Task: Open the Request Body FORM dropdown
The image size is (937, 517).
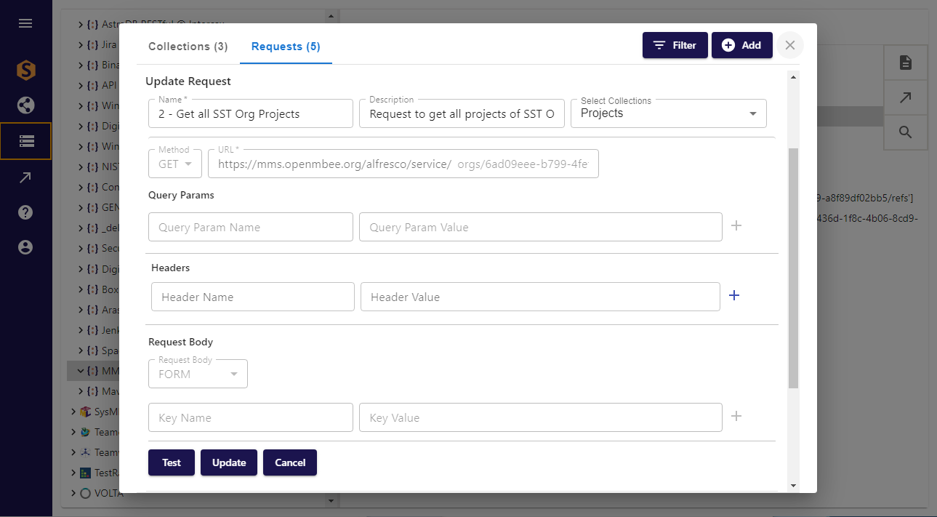Action: click(198, 374)
